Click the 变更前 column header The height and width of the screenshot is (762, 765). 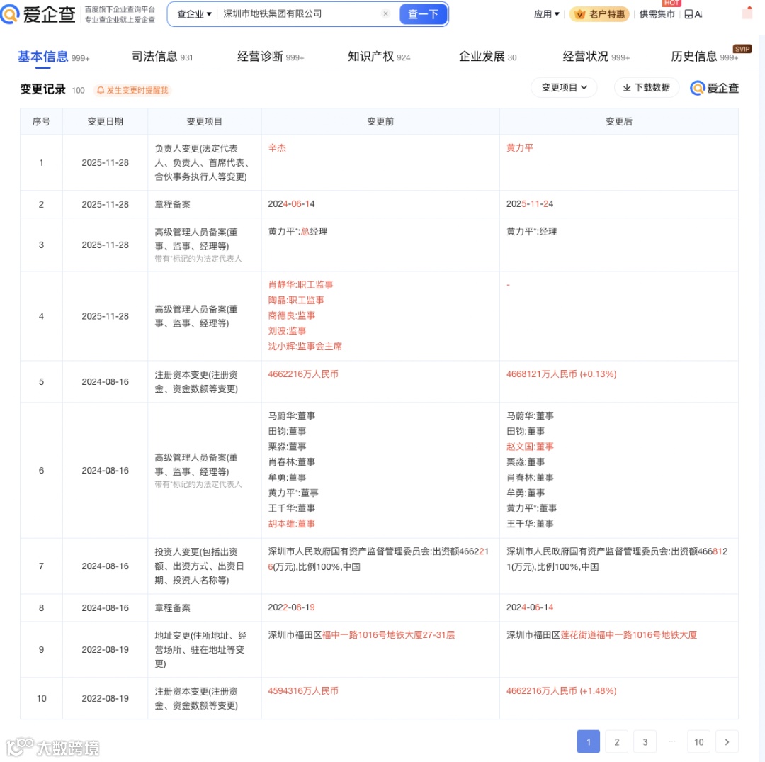[380, 121]
